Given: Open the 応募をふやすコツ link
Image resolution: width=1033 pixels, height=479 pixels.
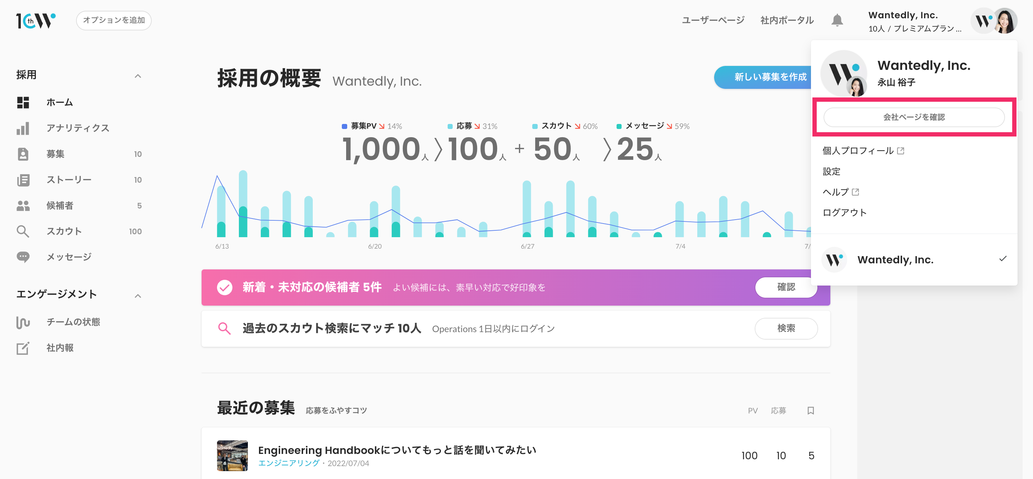Looking at the screenshot, I should pos(336,411).
